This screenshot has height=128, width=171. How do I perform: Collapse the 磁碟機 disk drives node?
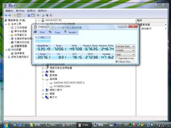43,79
